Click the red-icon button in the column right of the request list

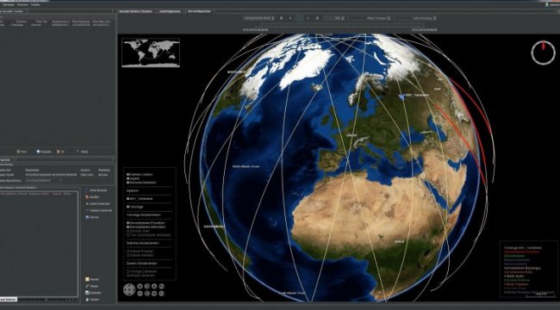pos(93,197)
